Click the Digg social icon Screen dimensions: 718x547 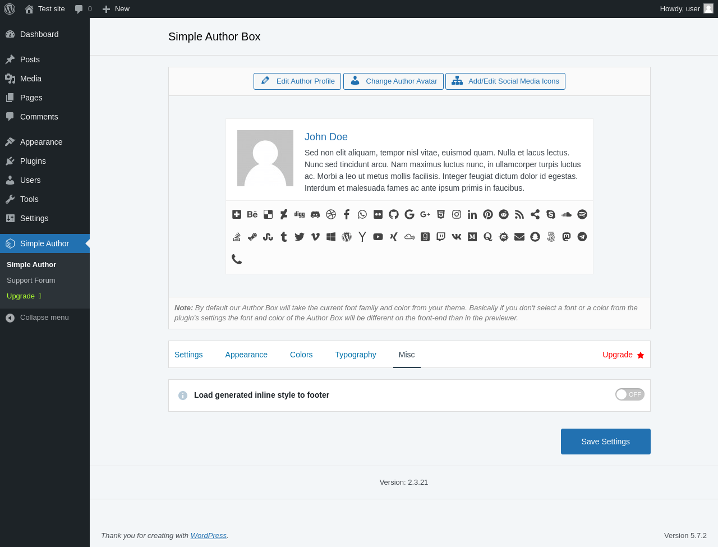coord(300,214)
